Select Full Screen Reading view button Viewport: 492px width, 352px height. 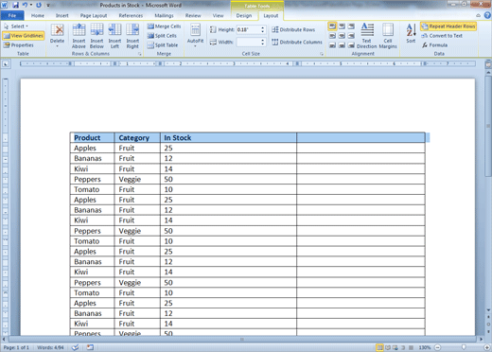(x=388, y=347)
